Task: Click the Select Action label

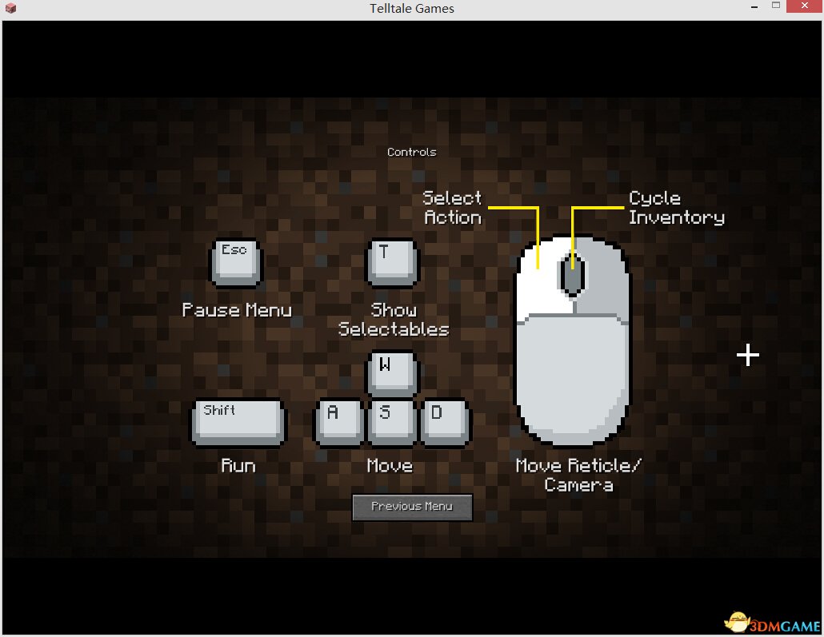Action: point(452,208)
